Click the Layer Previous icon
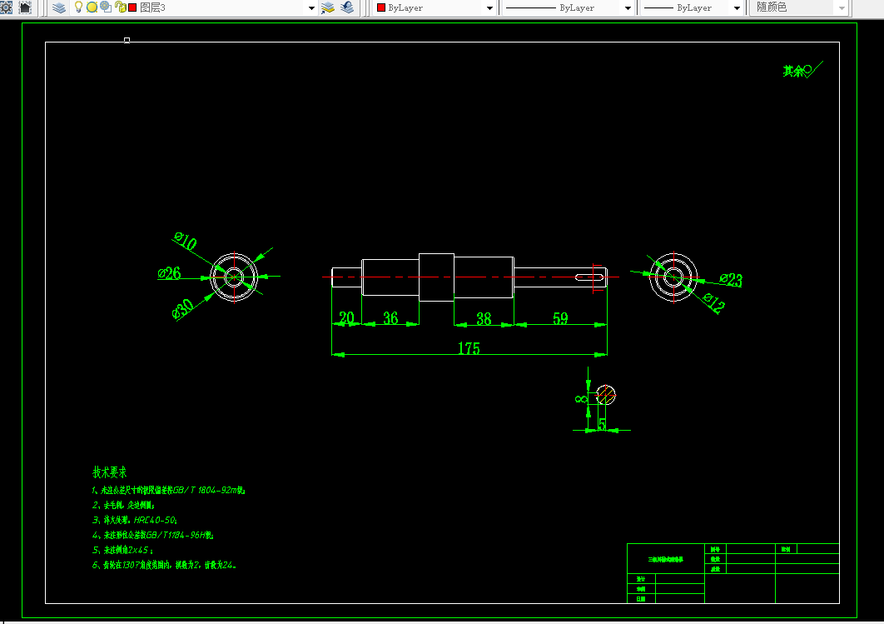 (347, 7)
